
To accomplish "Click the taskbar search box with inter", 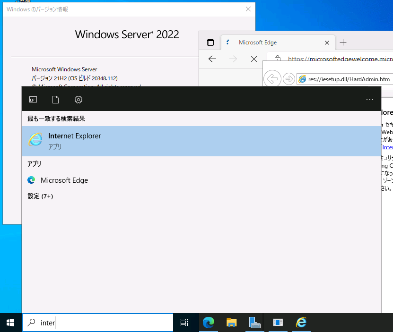I will pos(98,323).
